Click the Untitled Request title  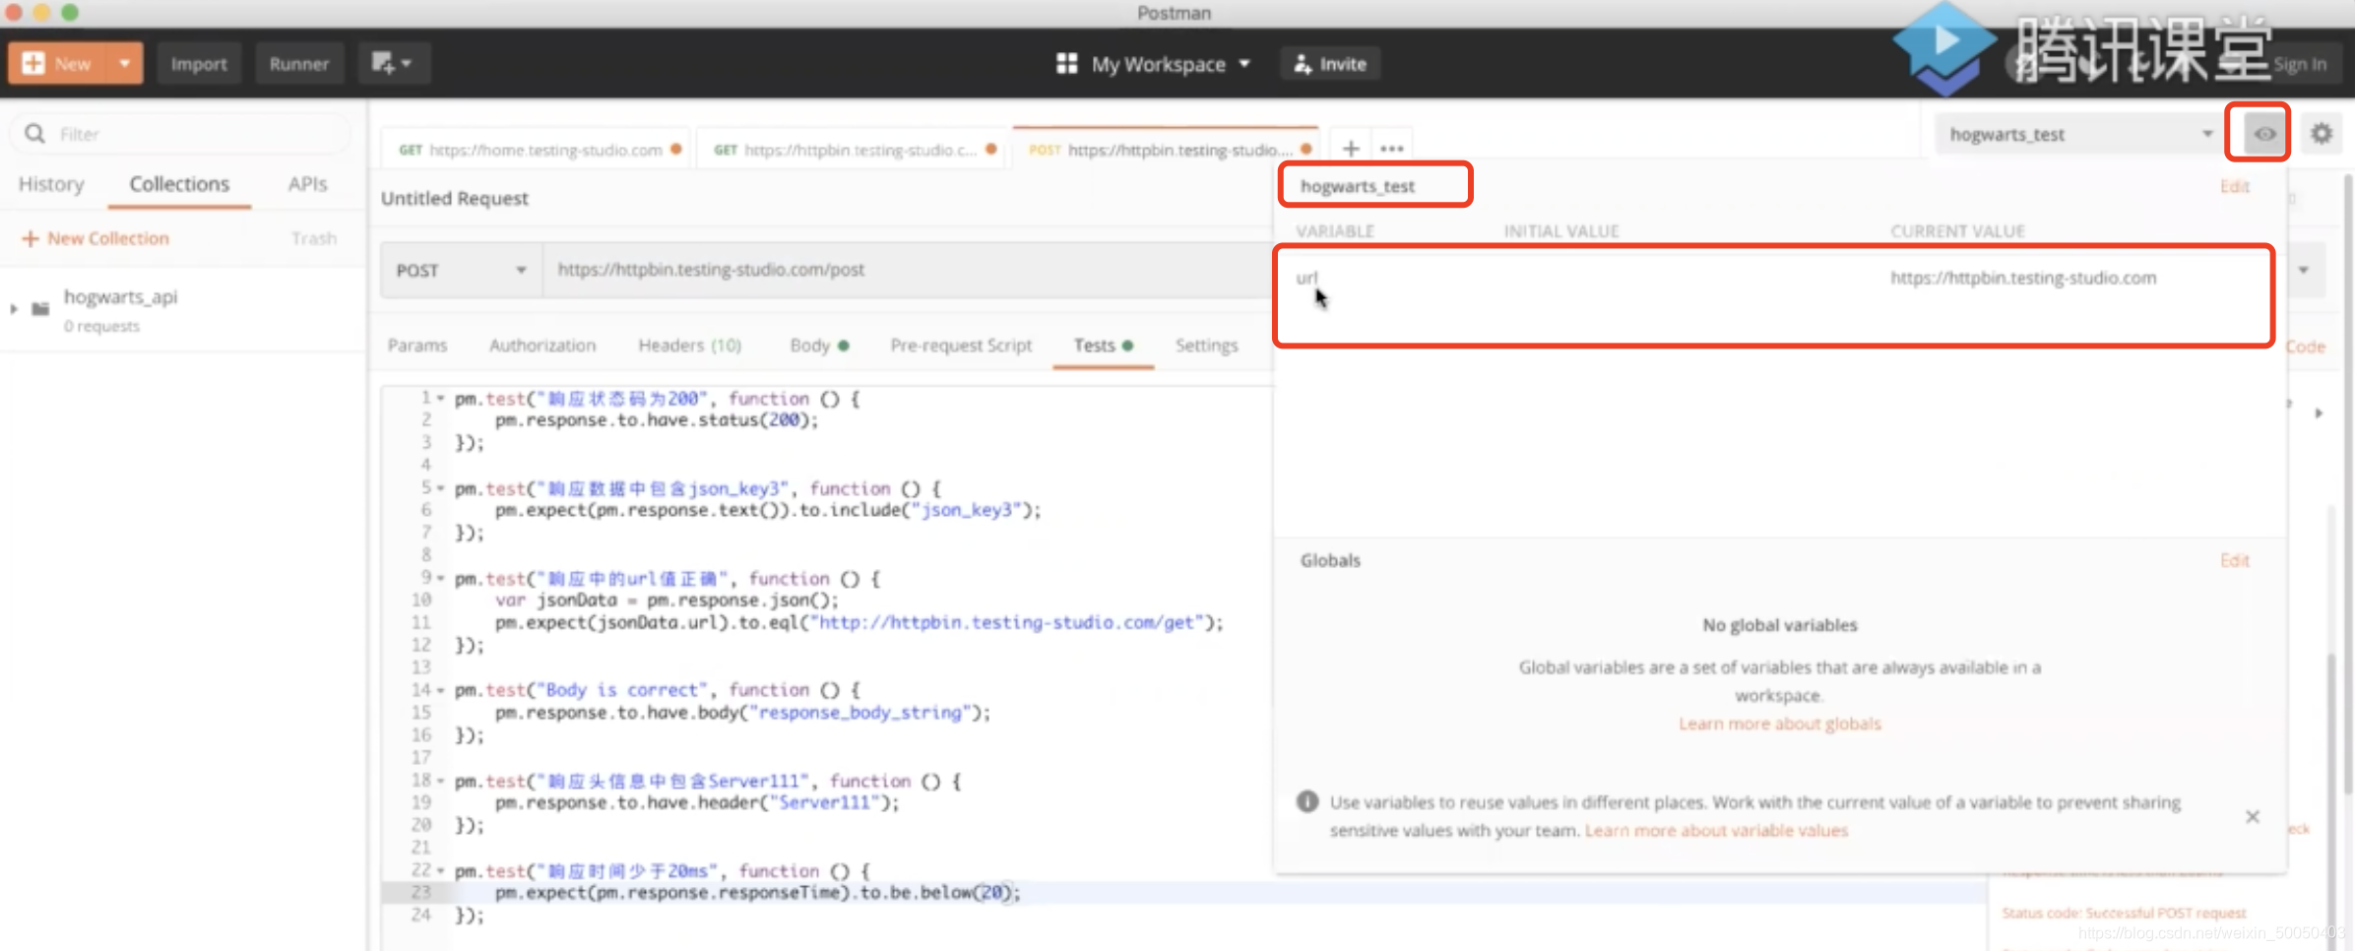(x=455, y=198)
